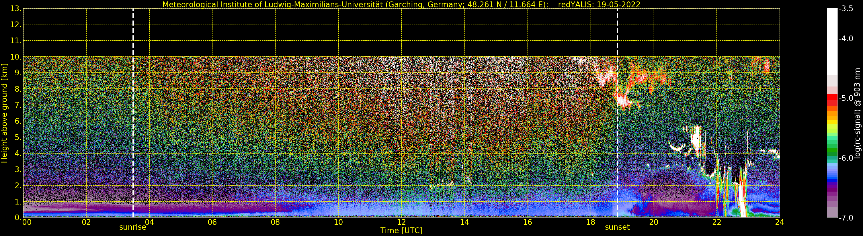Click the height tick label '7.'
This screenshot has width=863, height=236.
pyautogui.click(x=18, y=105)
